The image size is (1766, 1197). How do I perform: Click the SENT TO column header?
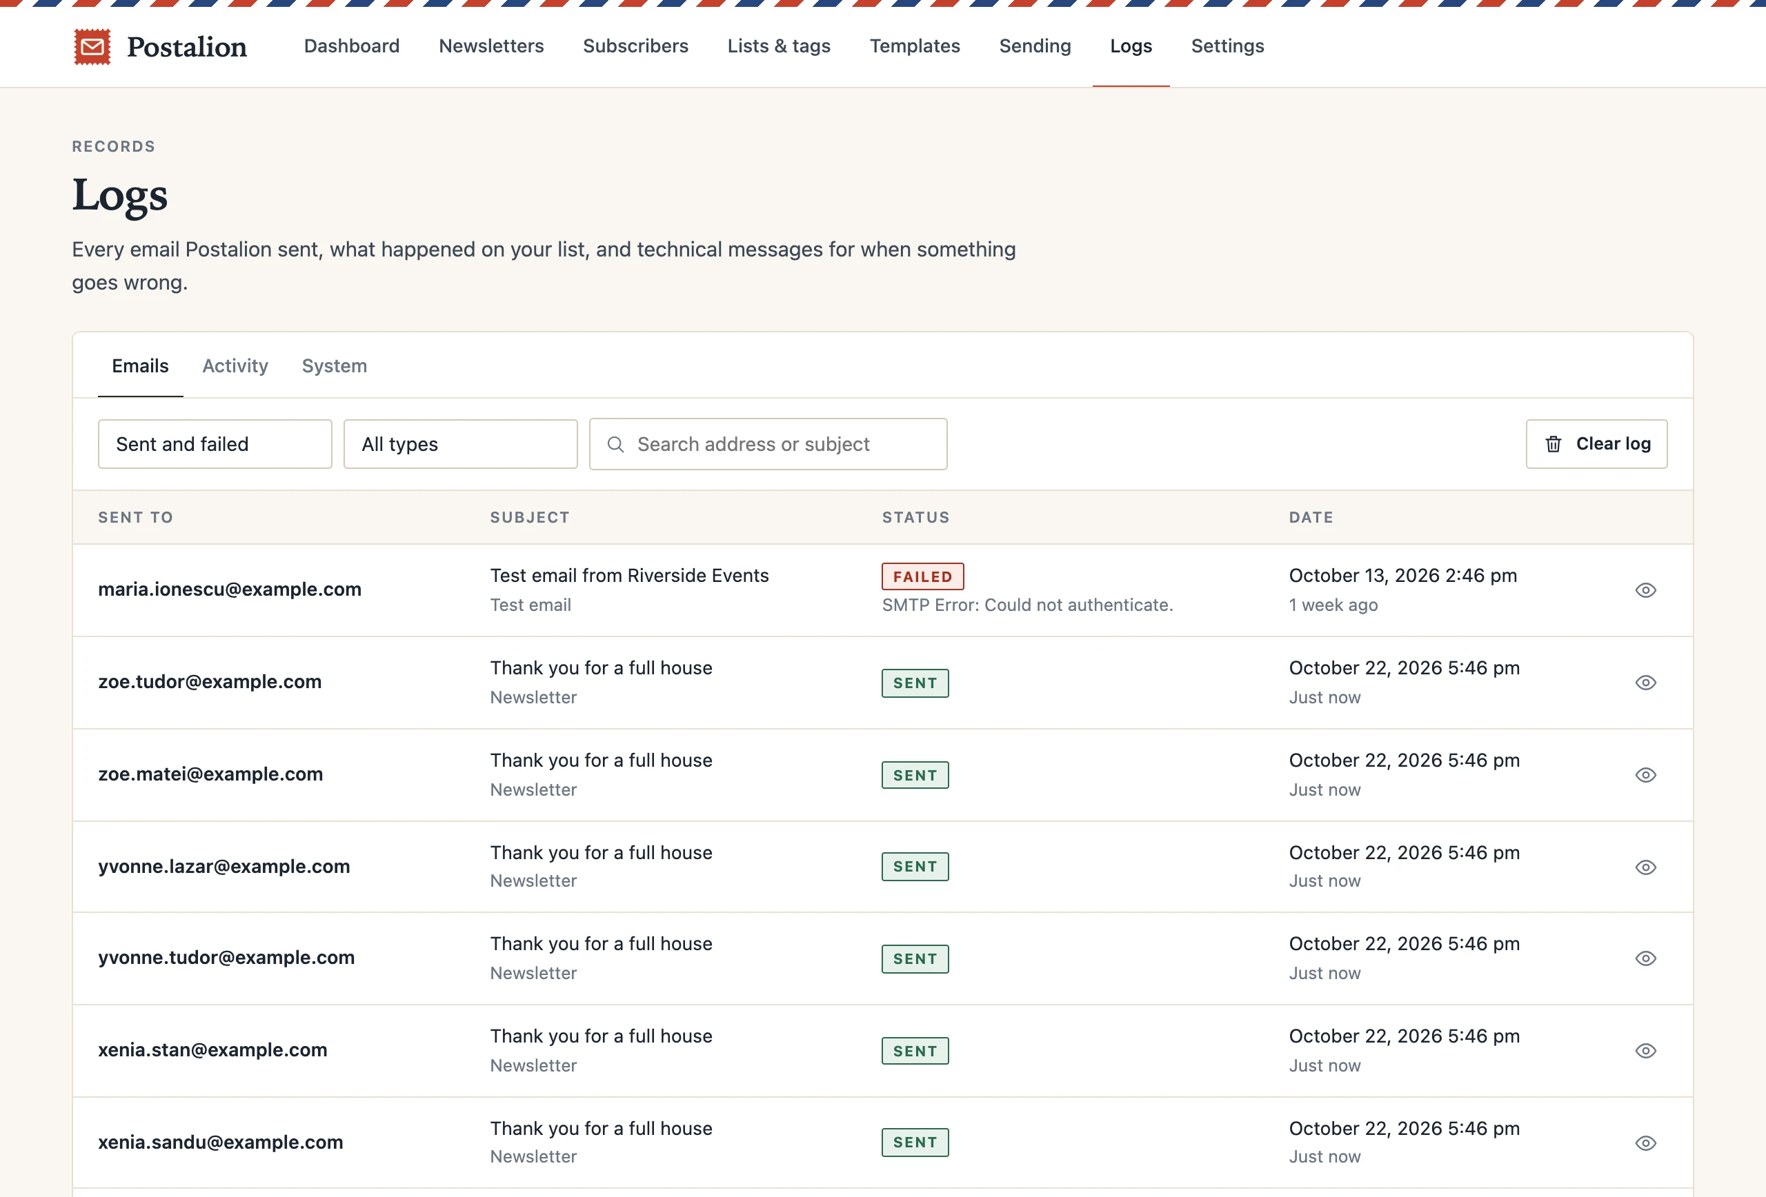[x=135, y=517]
